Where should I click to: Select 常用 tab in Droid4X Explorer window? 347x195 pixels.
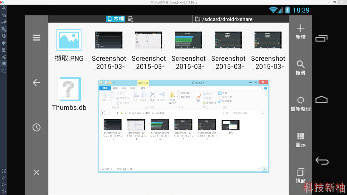click(115, 88)
